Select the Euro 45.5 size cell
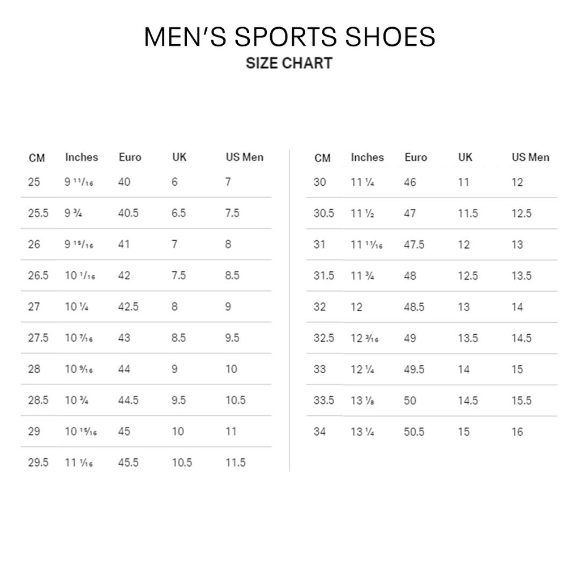 (129, 462)
